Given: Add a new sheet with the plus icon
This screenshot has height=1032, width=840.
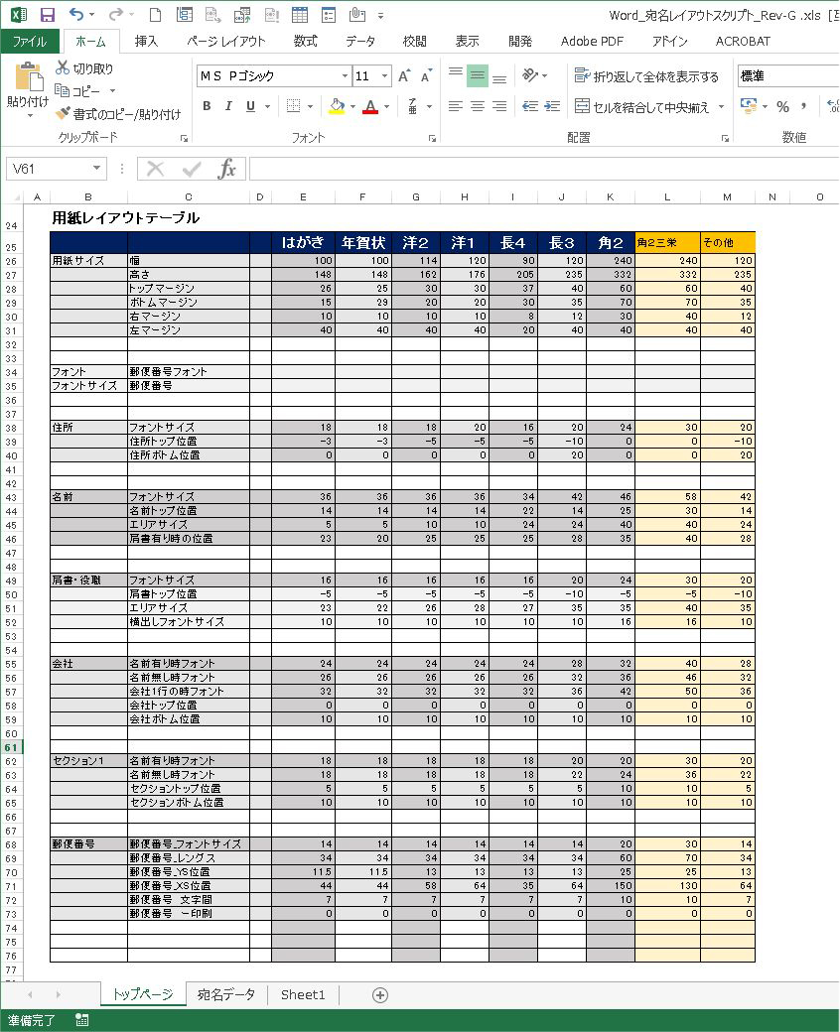Looking at the screenshot, I should coord(380,994).
